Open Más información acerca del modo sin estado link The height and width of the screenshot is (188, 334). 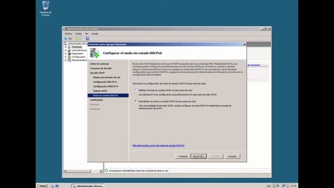(158, 145)
